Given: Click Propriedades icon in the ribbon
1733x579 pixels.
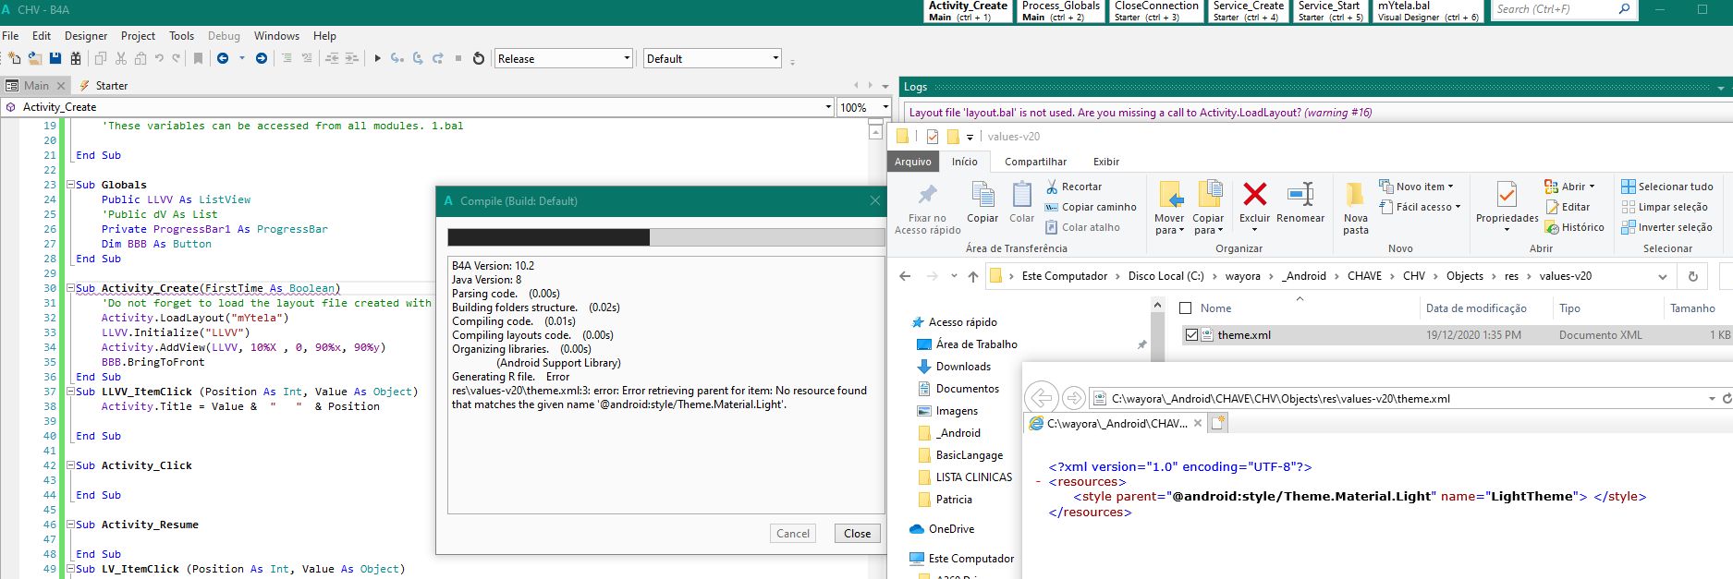Looking at the screenshot, I should (1507, 194).
